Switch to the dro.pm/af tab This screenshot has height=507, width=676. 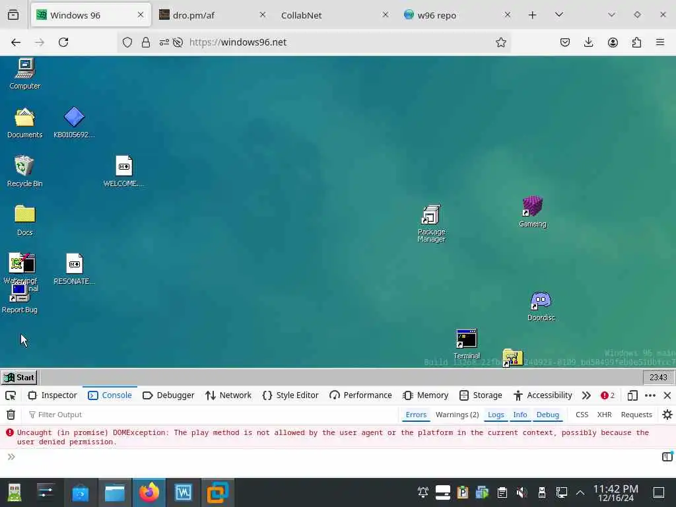coord(212,15)
